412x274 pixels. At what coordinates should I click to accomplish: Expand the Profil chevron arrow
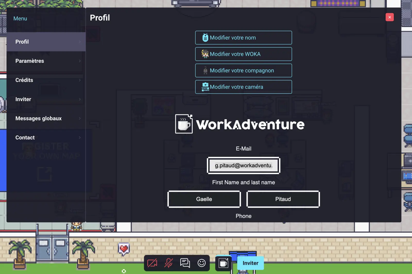pyautogui.click(x=80, y=42)
